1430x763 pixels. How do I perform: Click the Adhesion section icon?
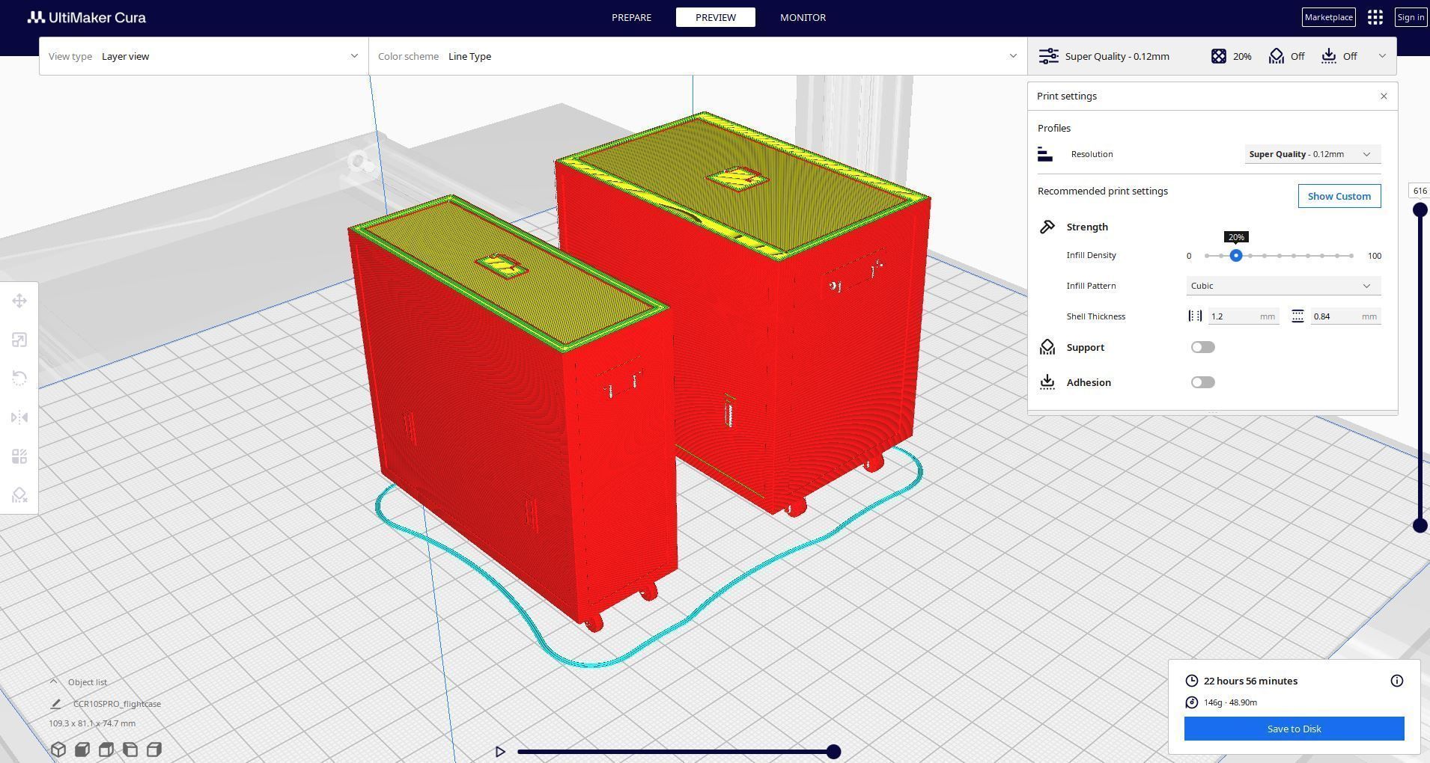[x=1047, y=382]
